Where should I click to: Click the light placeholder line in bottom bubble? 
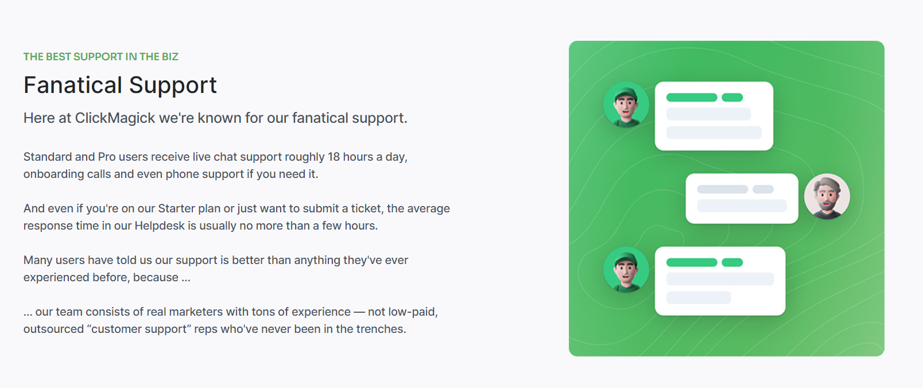(720, 279)
